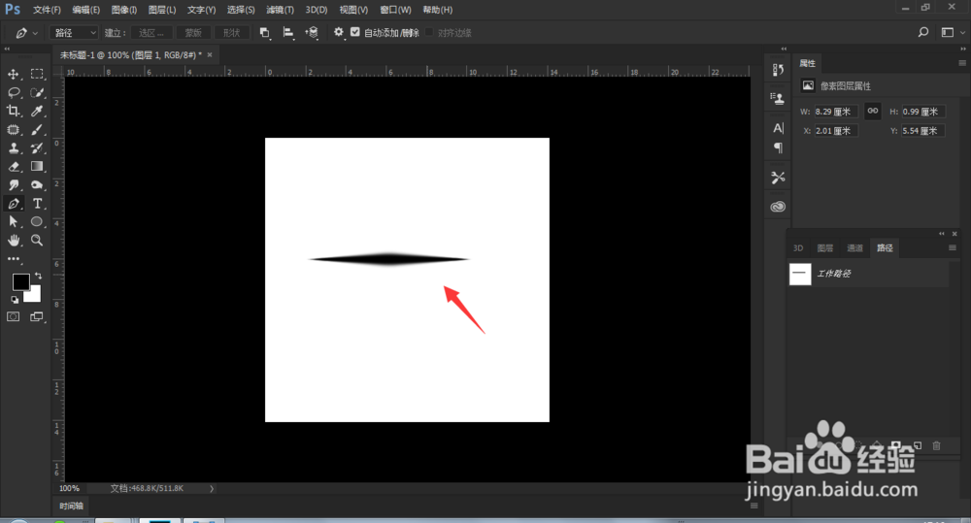Viewport: 971px width, 523px height.
Task: Open the Paragraph panel icon
Action: 778,147
